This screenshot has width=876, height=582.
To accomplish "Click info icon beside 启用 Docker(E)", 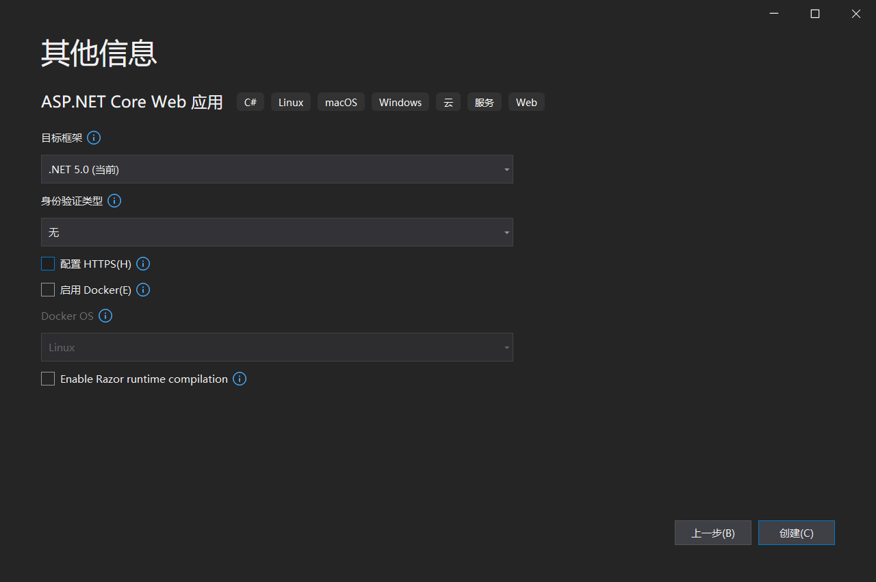I will point(143,290).
